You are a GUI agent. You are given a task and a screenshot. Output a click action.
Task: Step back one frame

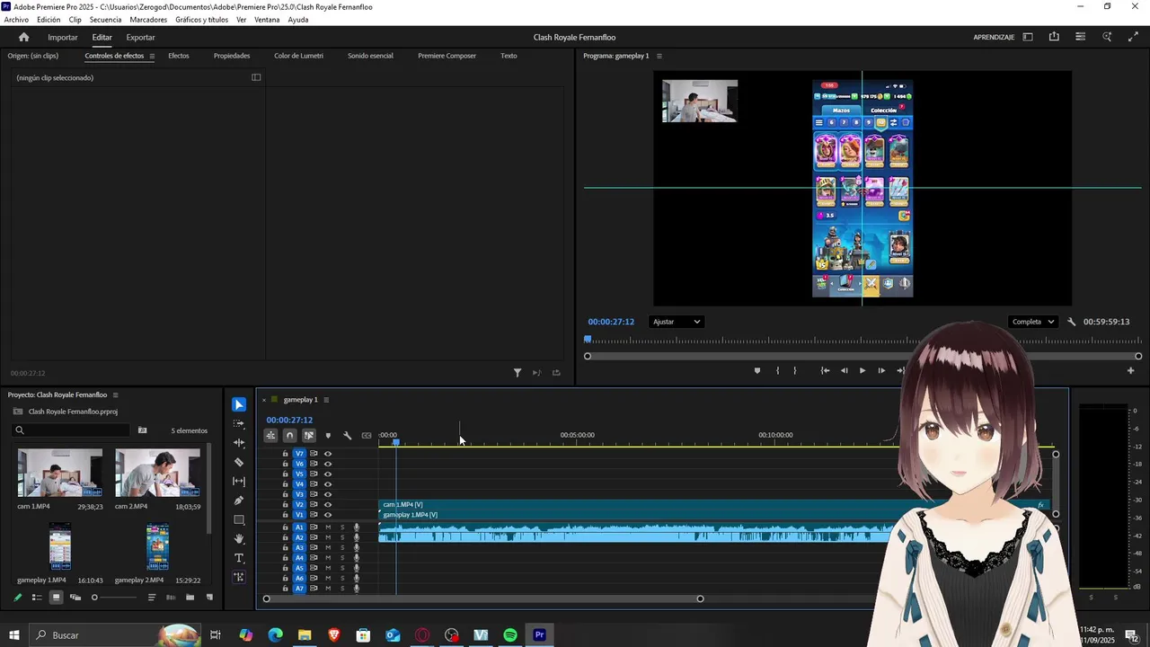[x=844, y=370]
